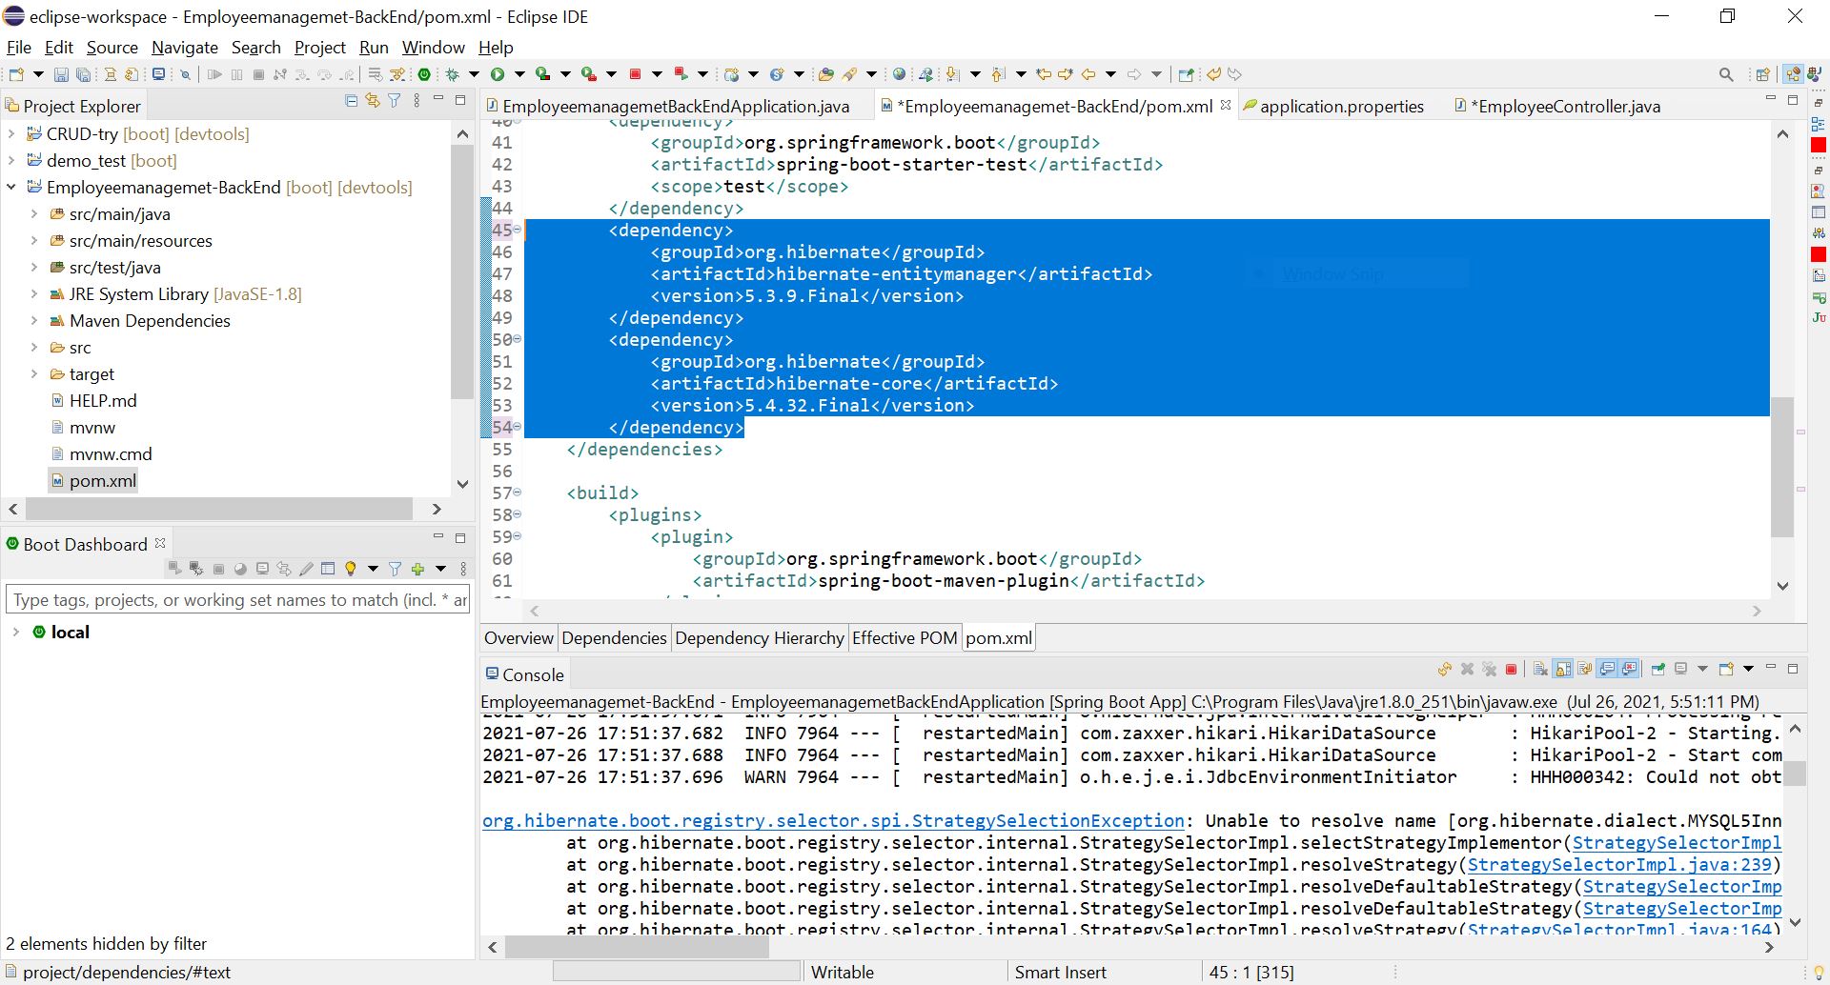The height and width of the screenshot is (985, 1830).
Task: Click the console horizontal scrollbar thumb
Action: 637,948
